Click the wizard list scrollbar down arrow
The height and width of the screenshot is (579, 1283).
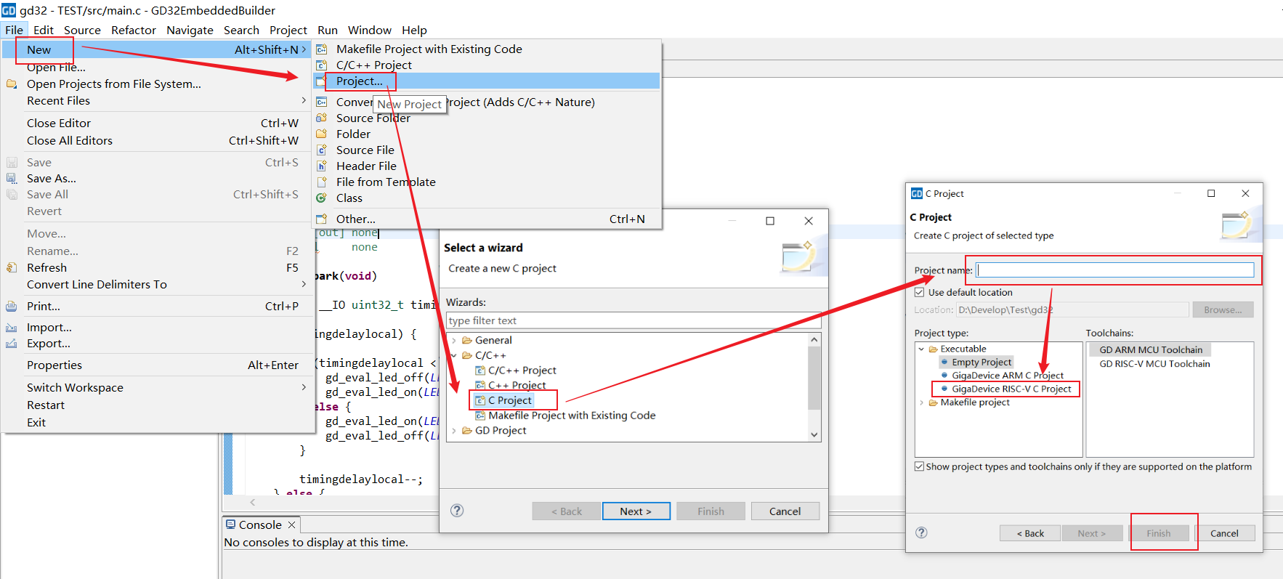(814, 434)
